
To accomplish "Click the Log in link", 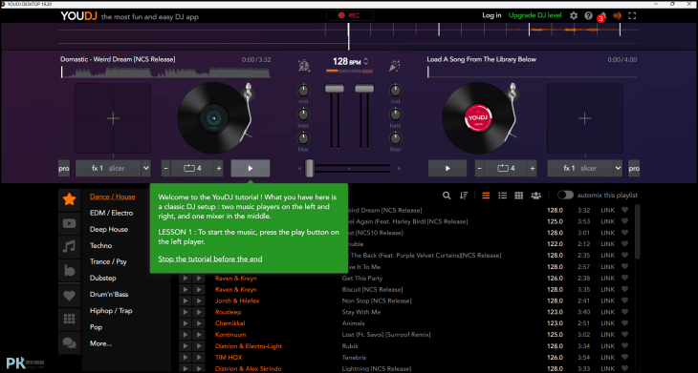I will 491,15.
